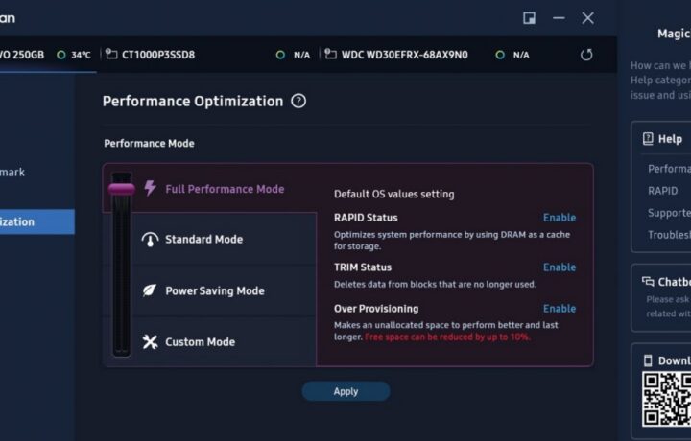Click the Apply button
The image size is (691, 441).
click(345, 391)
